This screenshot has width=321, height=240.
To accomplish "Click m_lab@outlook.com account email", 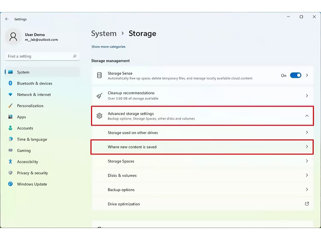I will tap(41, 40).
